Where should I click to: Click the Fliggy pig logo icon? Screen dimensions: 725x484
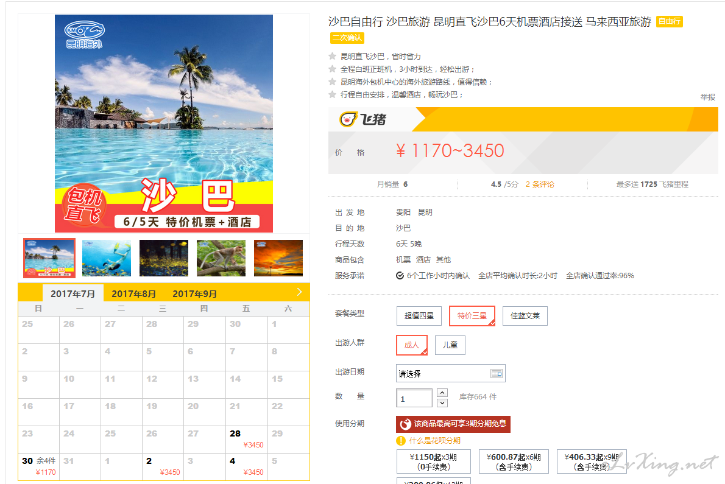click(348, 119)
